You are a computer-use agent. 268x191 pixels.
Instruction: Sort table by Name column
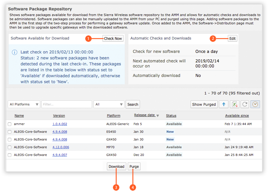coord(19,116)
